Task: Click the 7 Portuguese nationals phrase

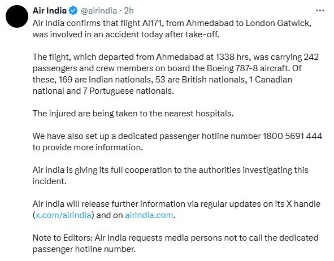Action: (128, 91)
